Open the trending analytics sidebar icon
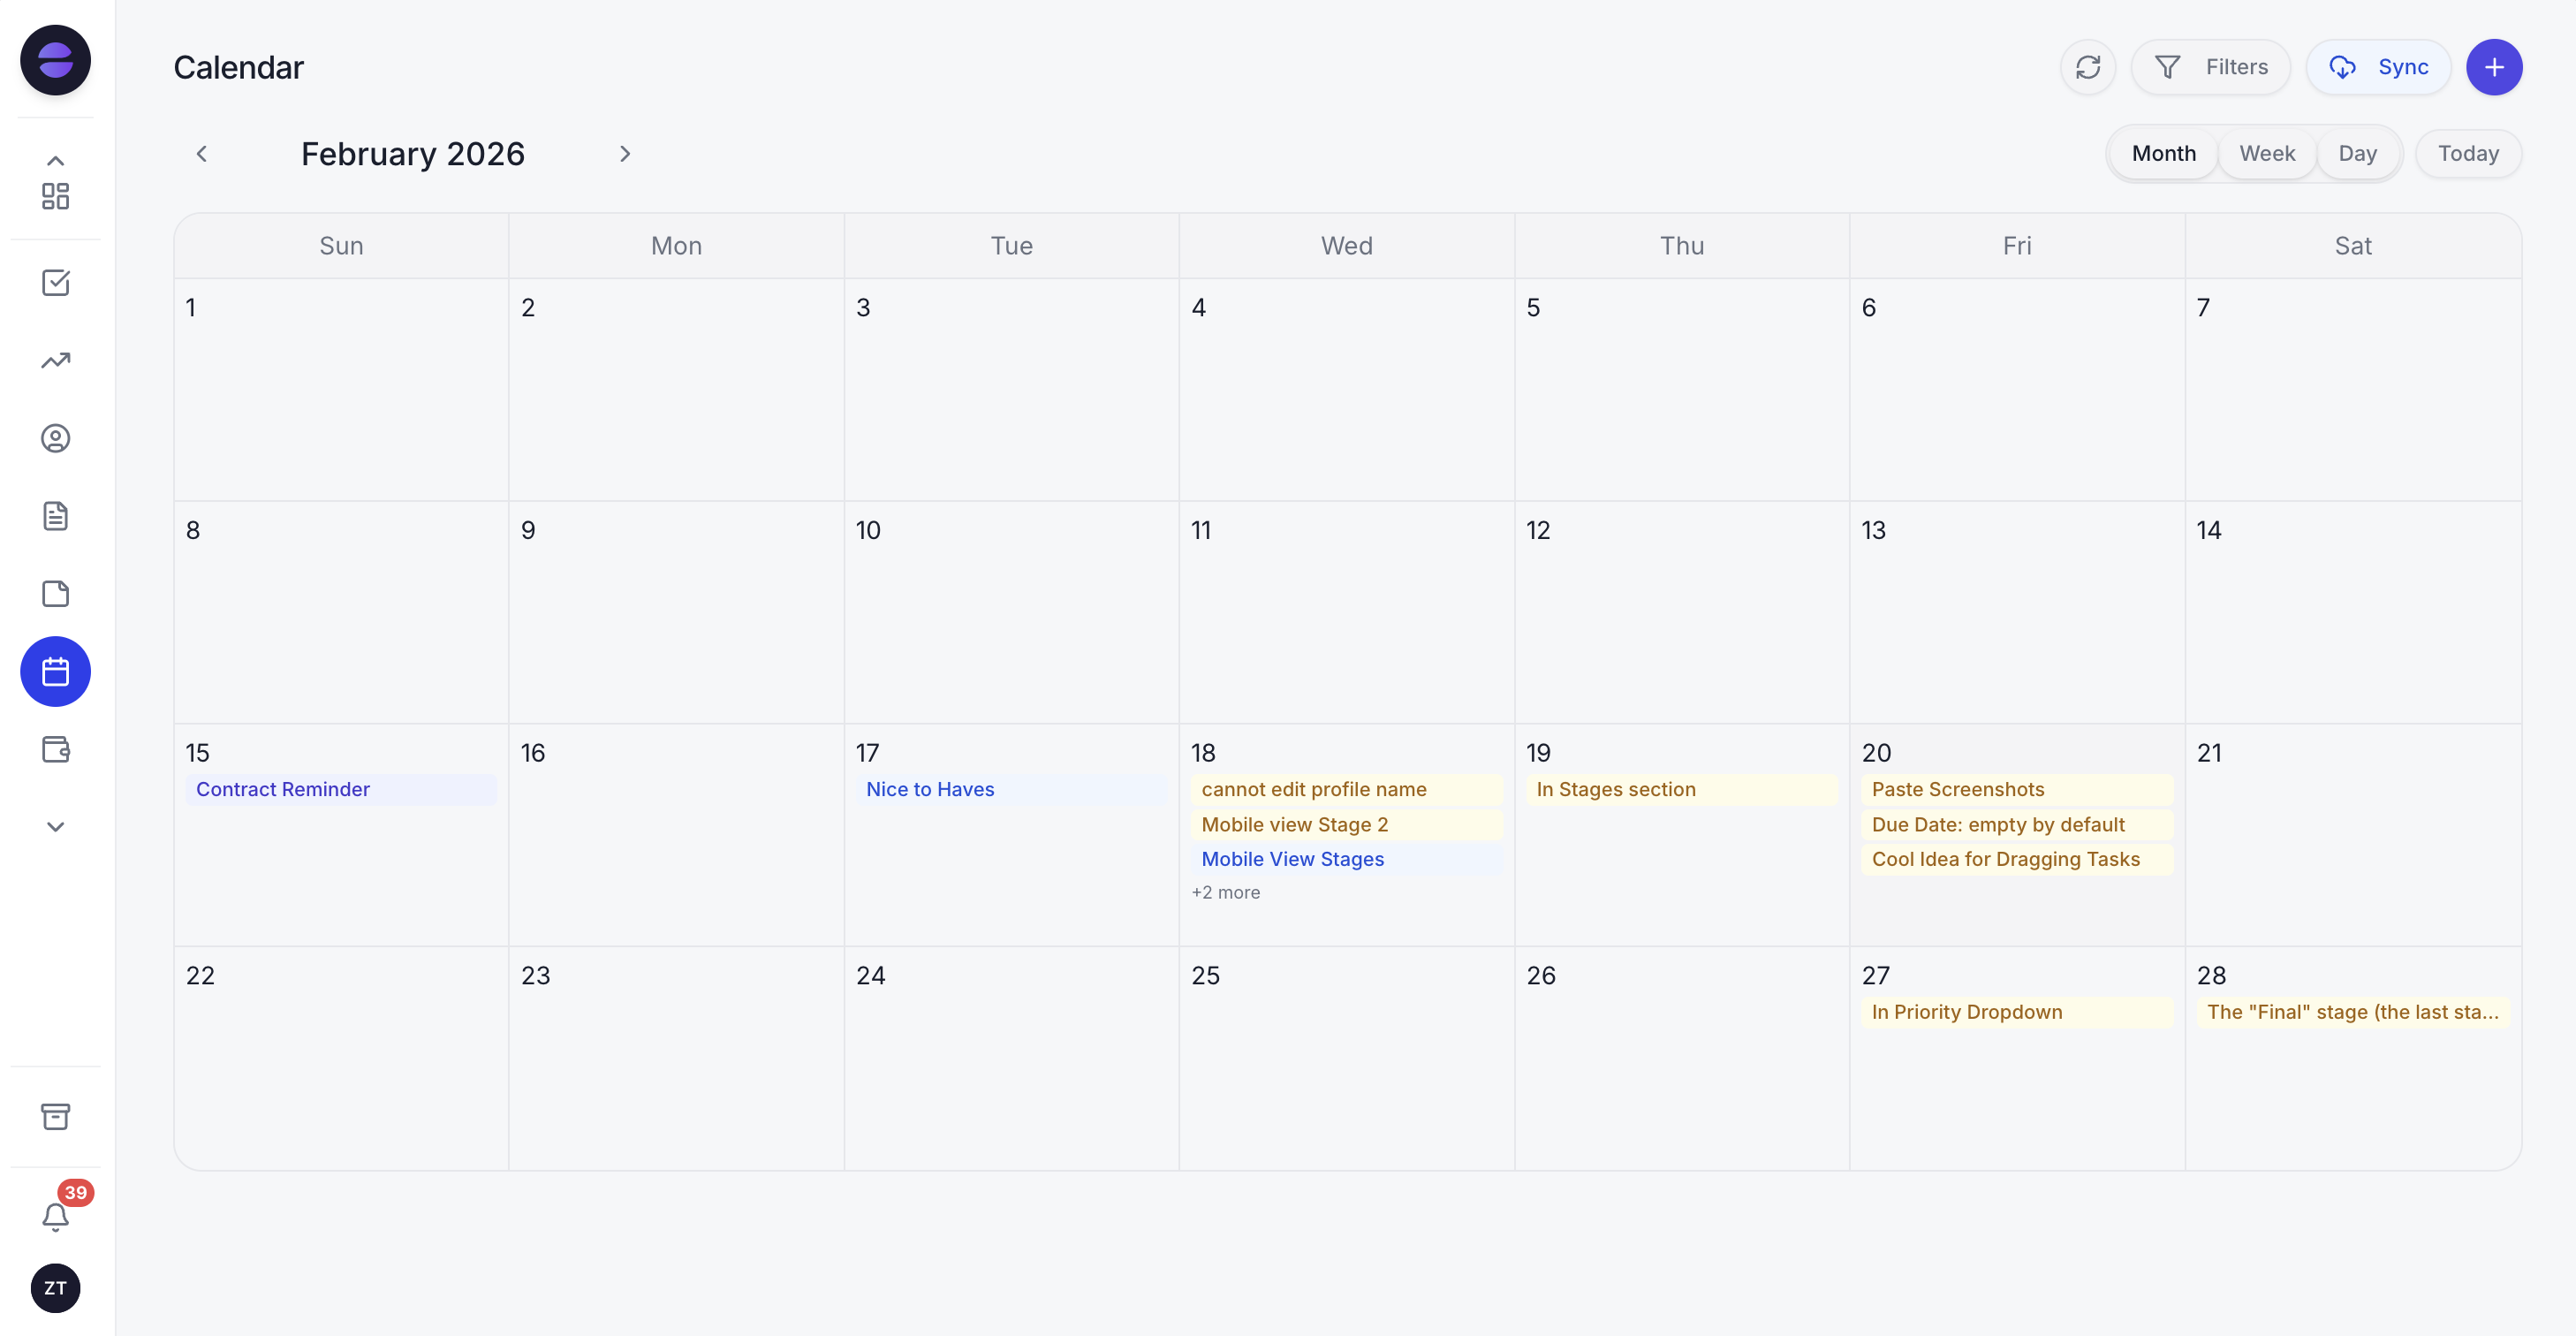Viewport: 2576px width, 1336px height. [x=55, y=361]
